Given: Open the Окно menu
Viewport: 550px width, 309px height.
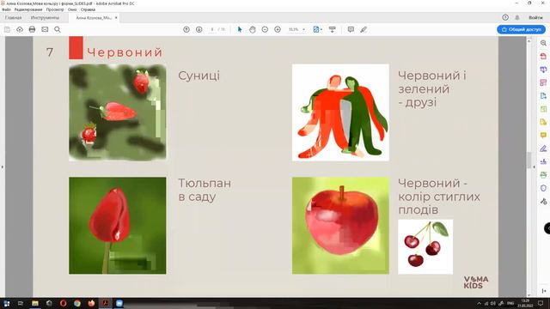Looking at the screenshot, I should 72,9.
